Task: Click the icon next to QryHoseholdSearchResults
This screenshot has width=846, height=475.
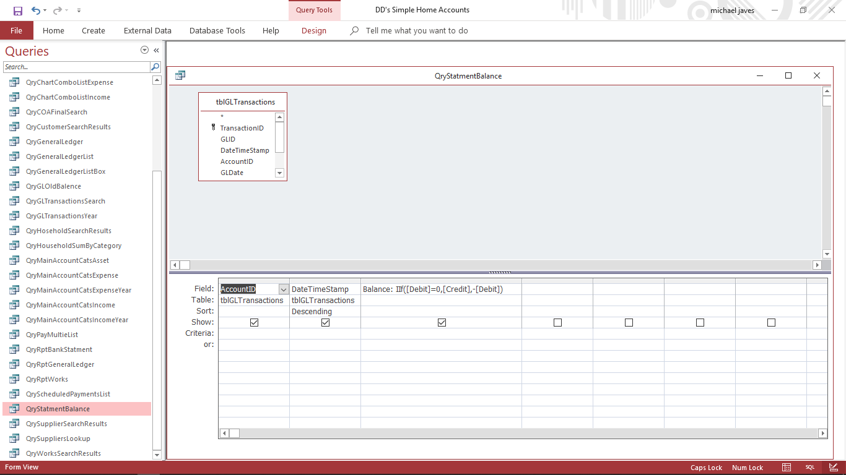Action: pyautogui.click(x=14, y=231)
